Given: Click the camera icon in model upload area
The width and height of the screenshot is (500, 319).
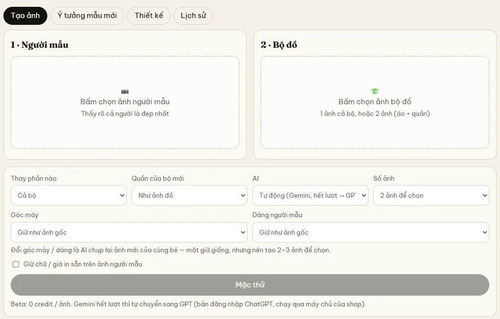Looking at the screenshot, I should point(125,92).
